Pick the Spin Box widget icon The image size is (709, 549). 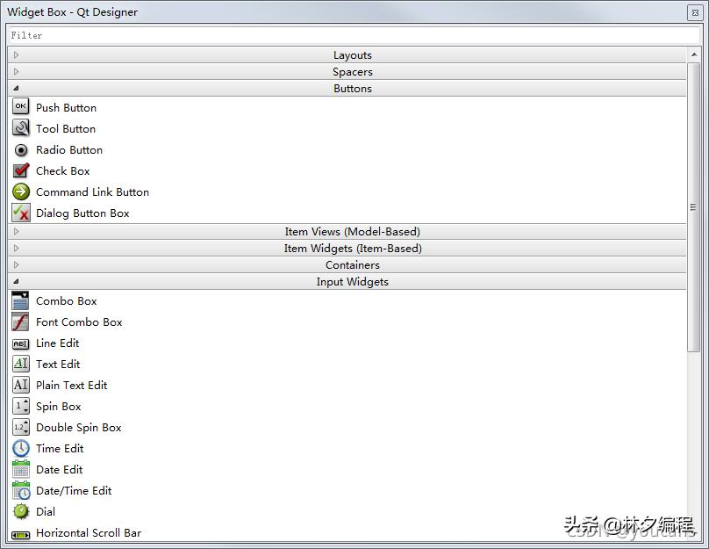pyautogui.click(x=21, y=406)
